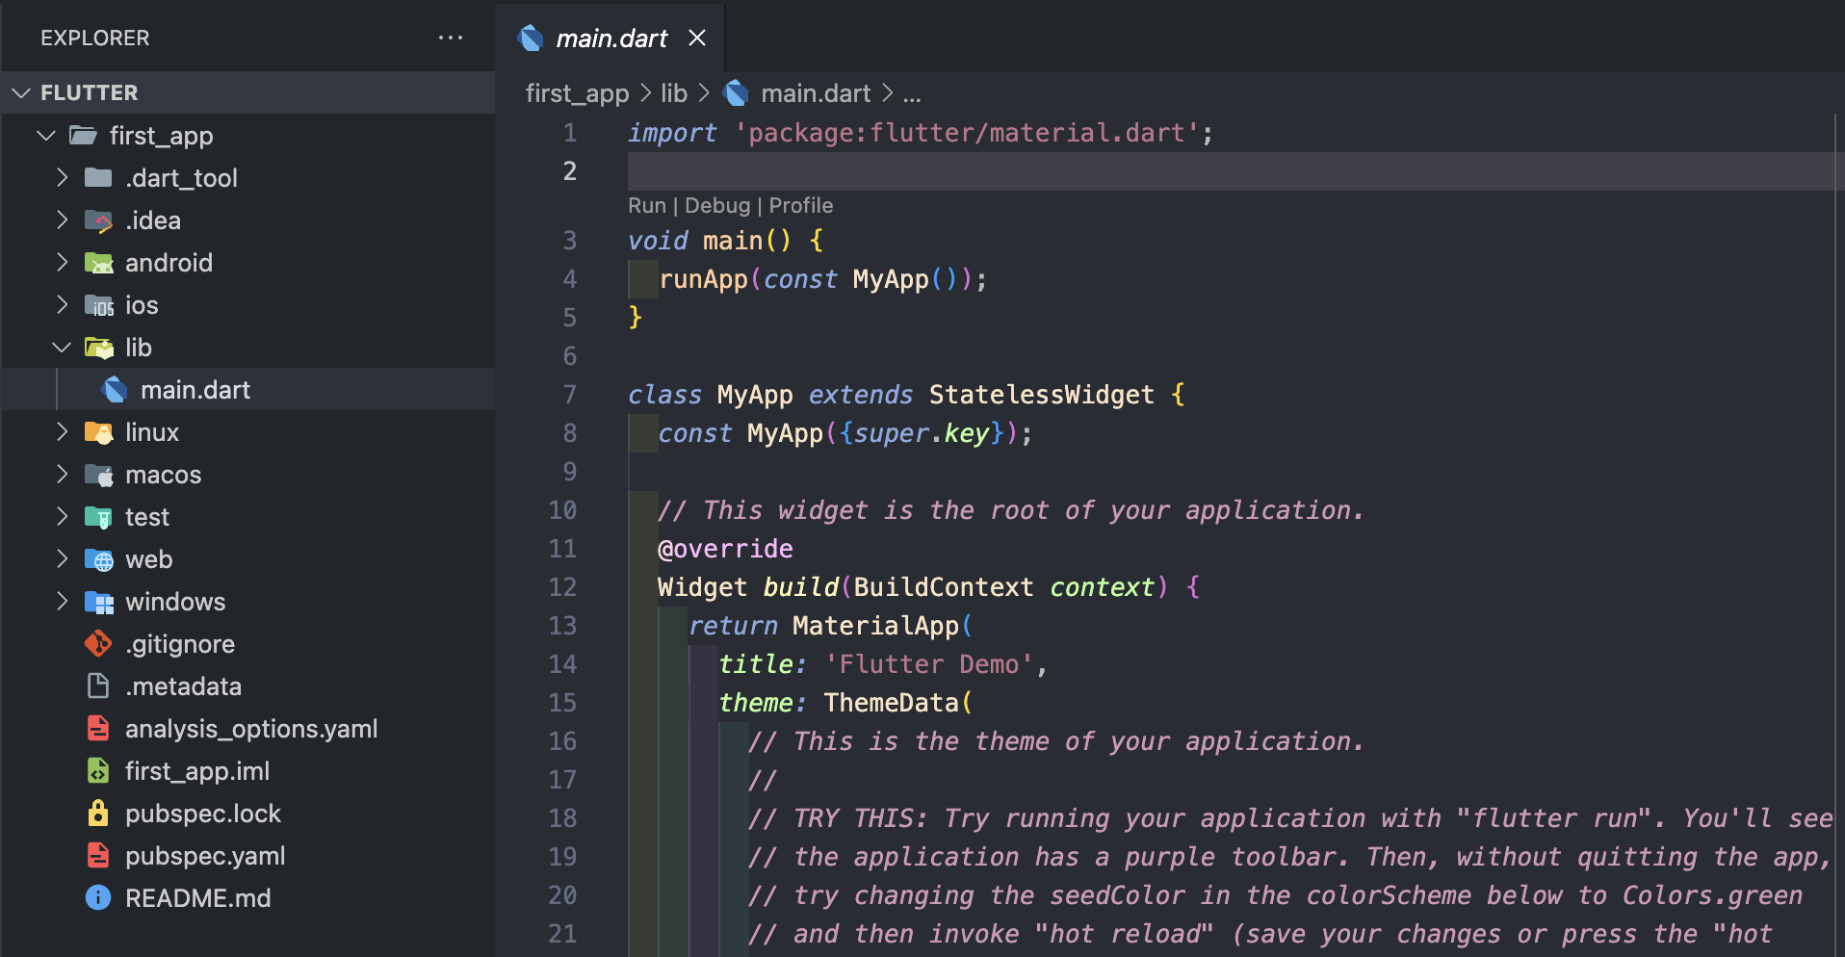The width and height of the screenshot is (1845, 957).
Task: Expand the .idea folder chevron
Action: 62,220
